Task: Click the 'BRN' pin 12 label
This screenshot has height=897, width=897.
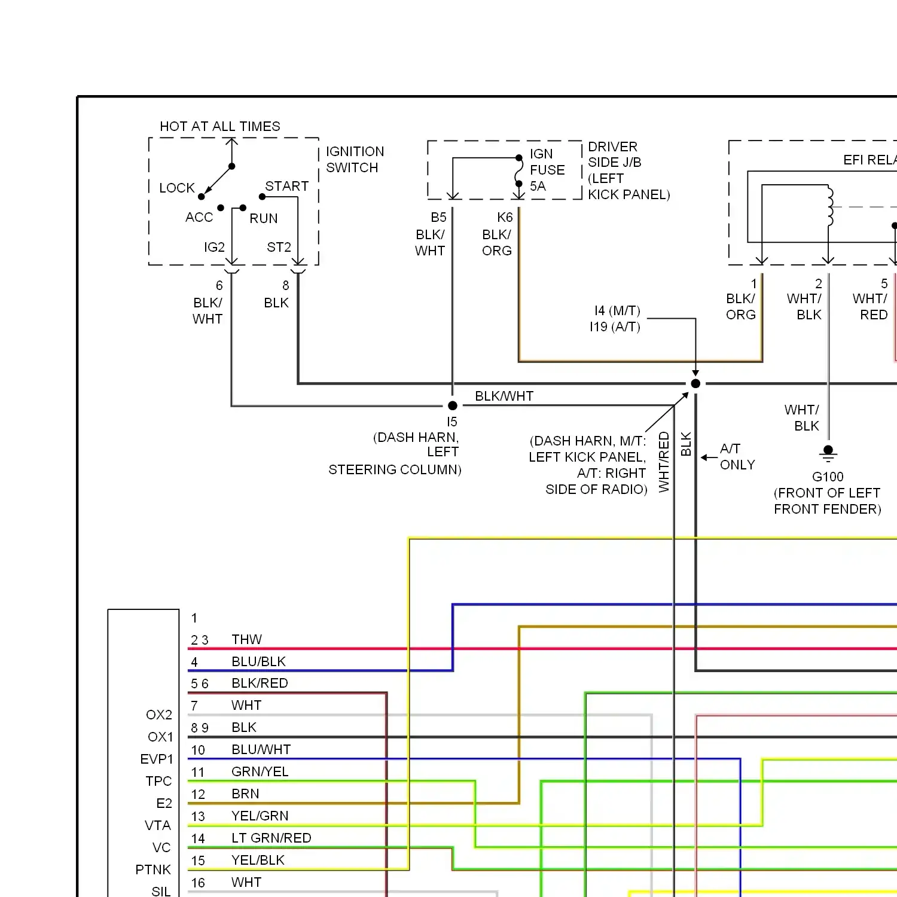Action: tap(245, 794)
